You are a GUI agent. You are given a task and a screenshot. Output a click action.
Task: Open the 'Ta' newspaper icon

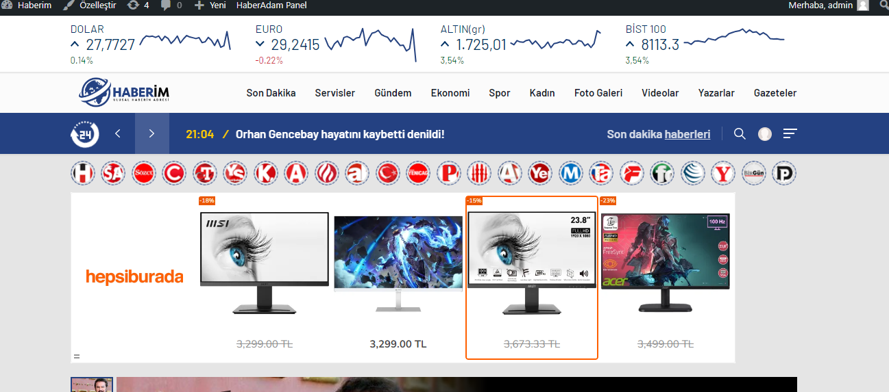[601, 174]
